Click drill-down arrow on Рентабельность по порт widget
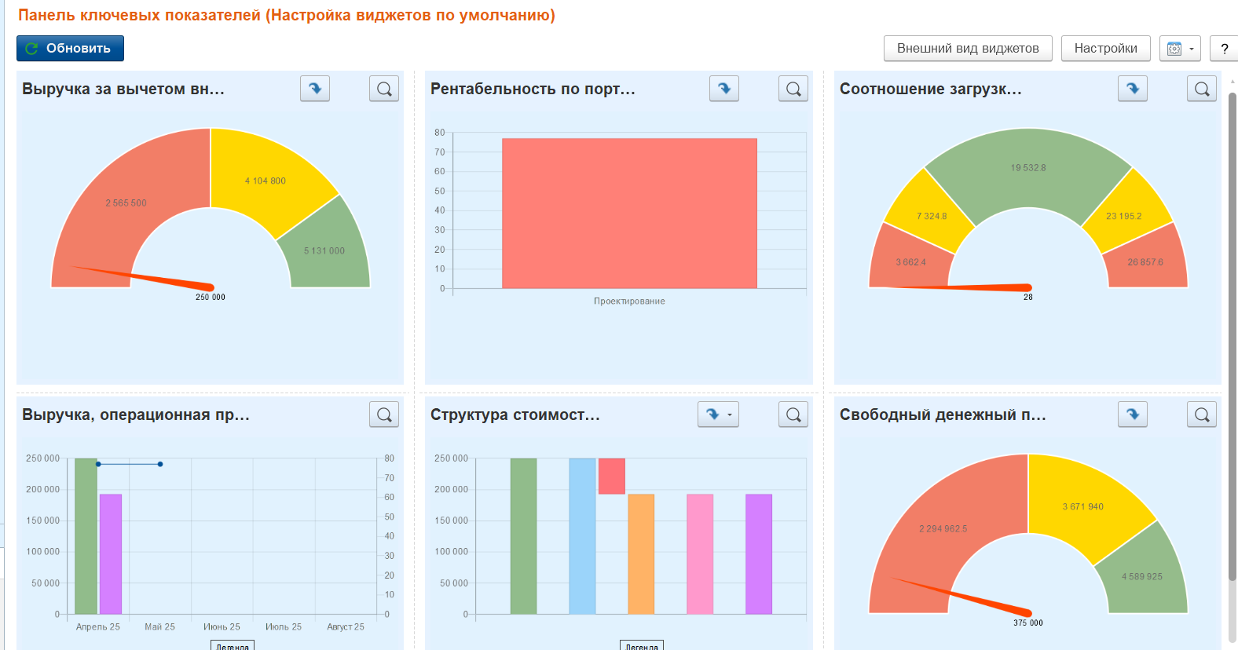 724,89
